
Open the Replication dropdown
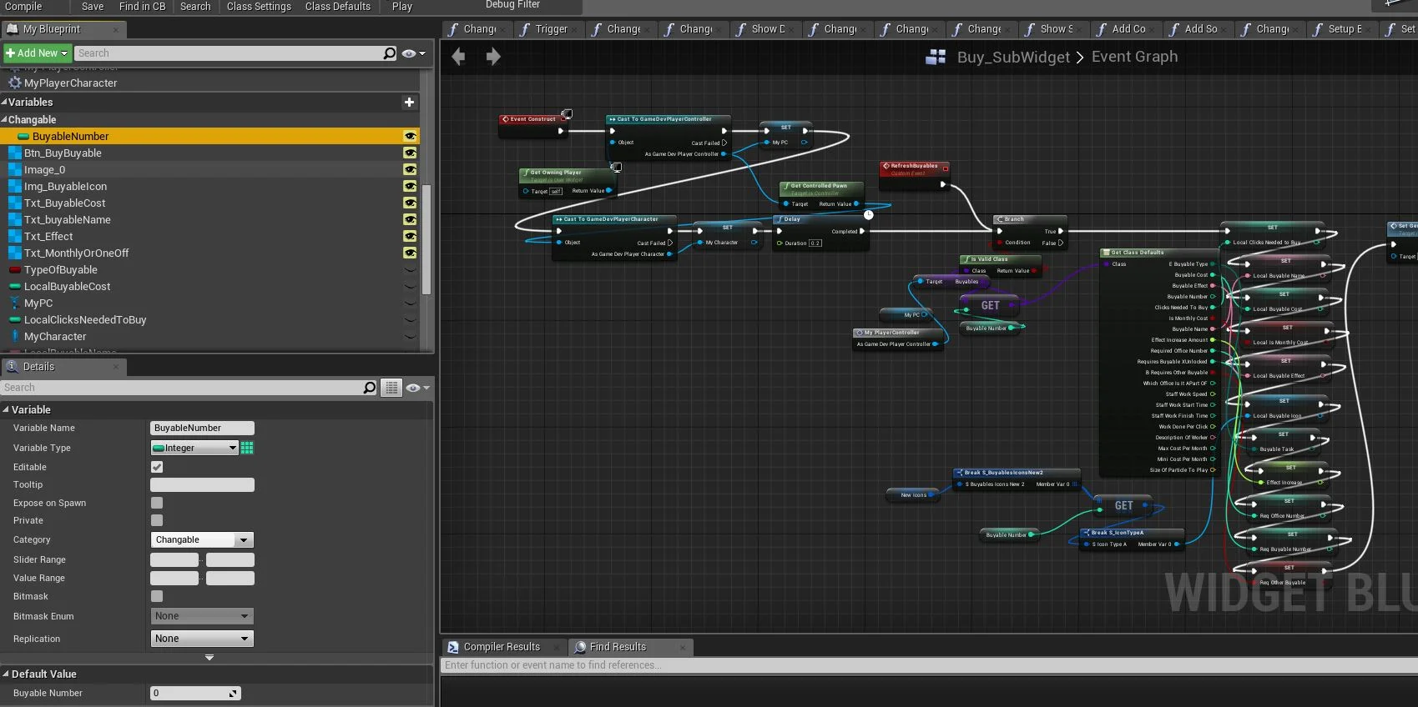coord(202,639)
